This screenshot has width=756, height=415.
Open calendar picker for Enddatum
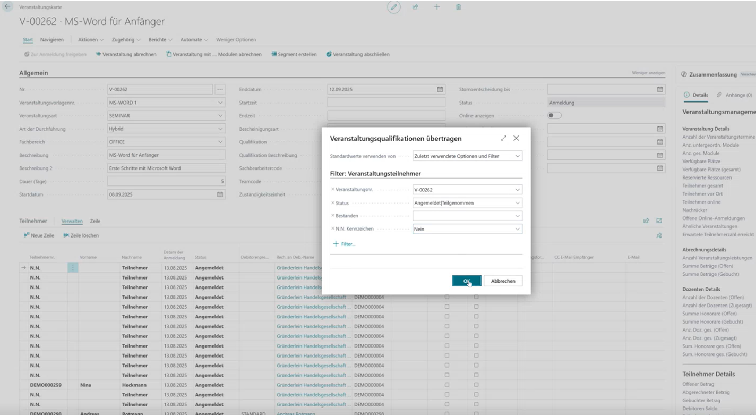pos(440,89)
